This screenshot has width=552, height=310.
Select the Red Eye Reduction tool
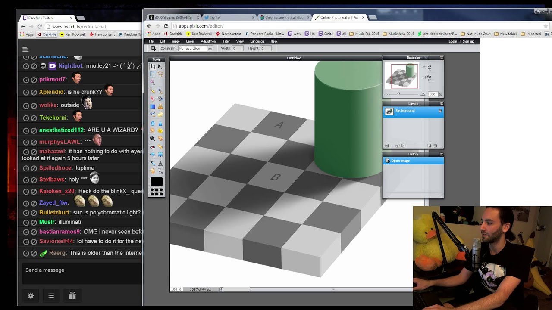pyautogui.click(x=153, y=146)
